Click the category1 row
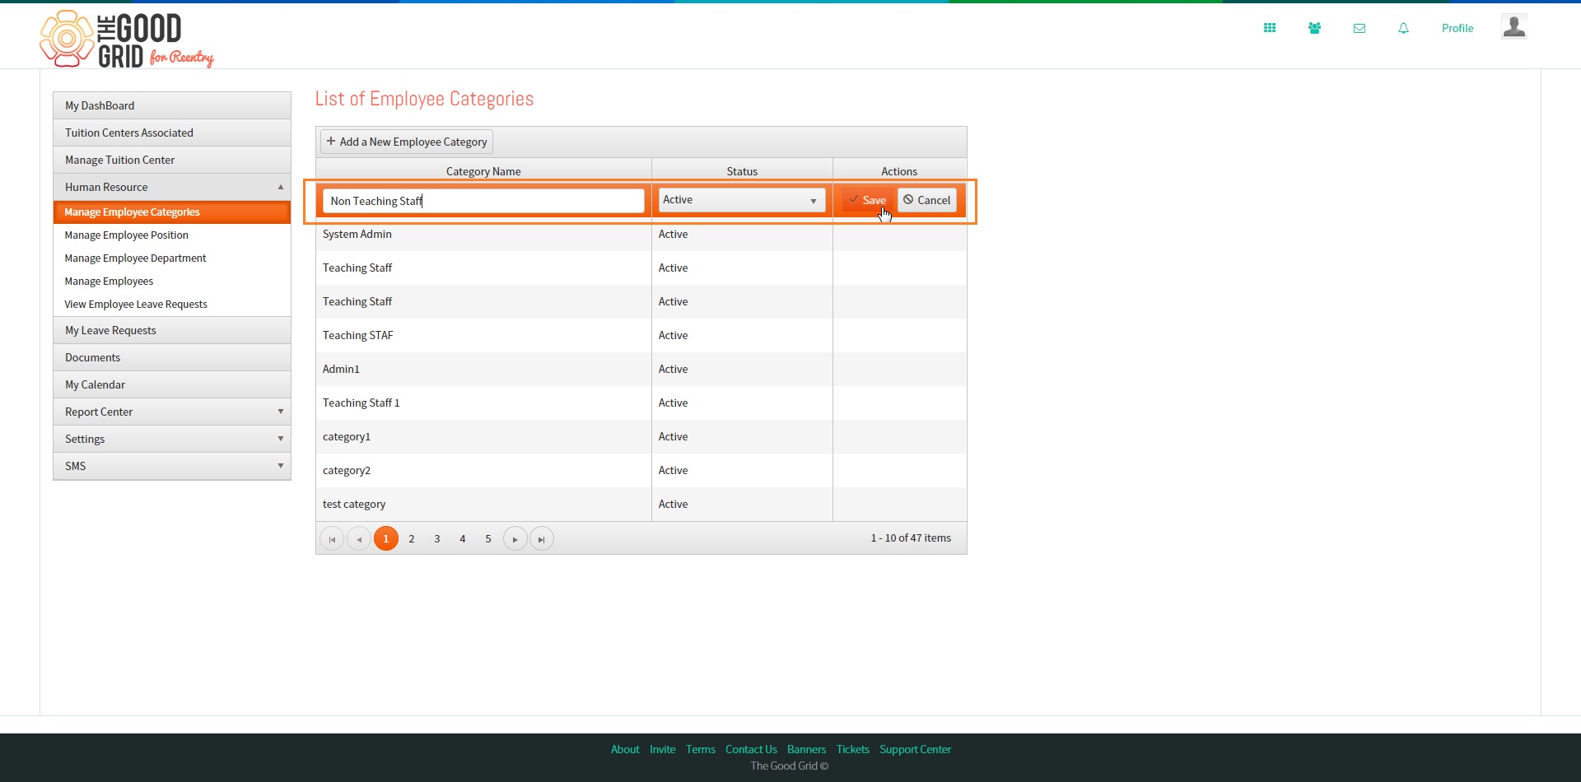The width and height of the screenshot is (1581, 782). (x=641, y=437)
